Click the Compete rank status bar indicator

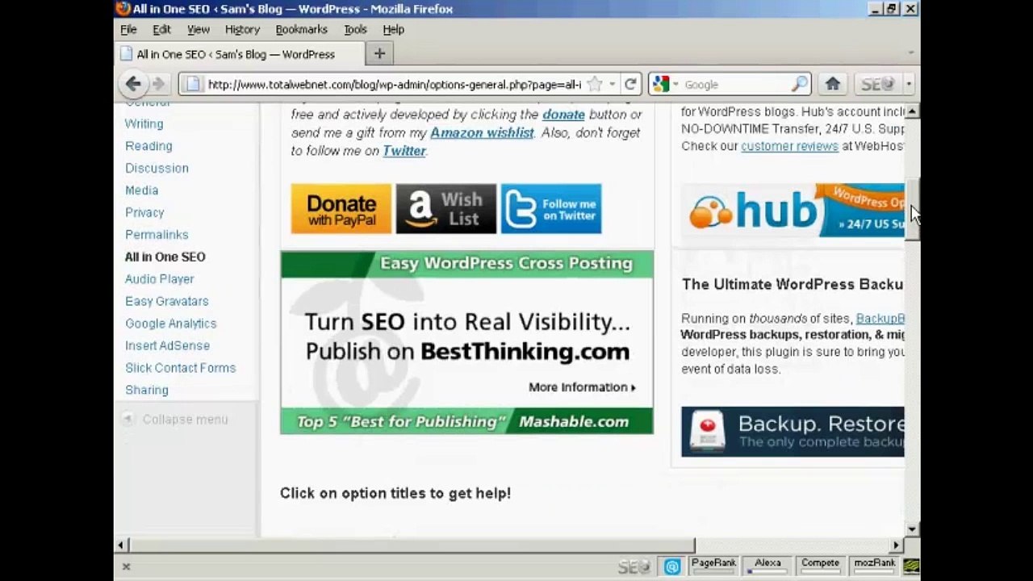tap(820, 566)
